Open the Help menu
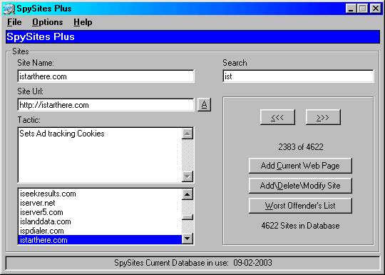 (83, 22)
